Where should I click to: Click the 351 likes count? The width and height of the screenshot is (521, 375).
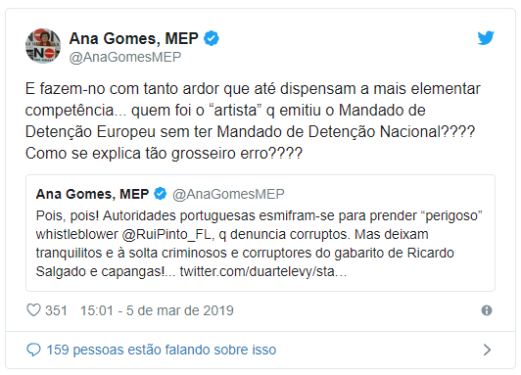point(56,310)
